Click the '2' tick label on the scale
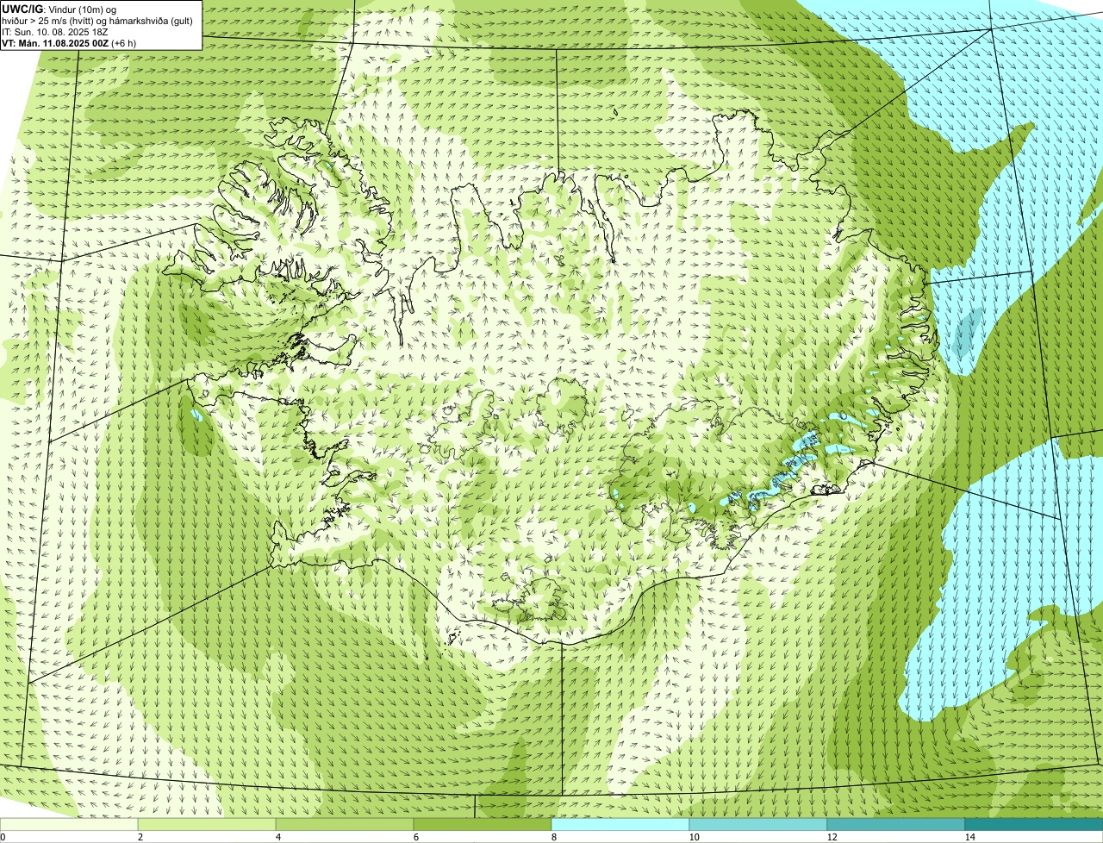 (140, 837)
